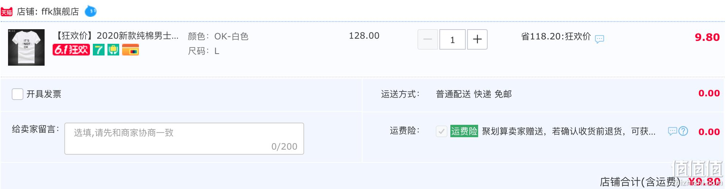Click the orange credit card badge
The width and height of the screenshot is (726, 189).
point(131,50)
